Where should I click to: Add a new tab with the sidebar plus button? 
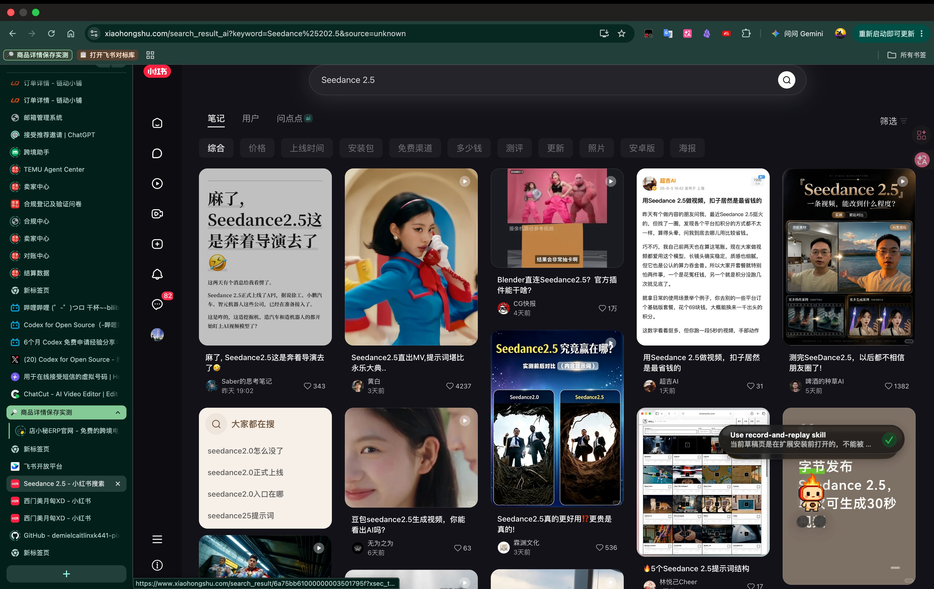pos(66,574)
